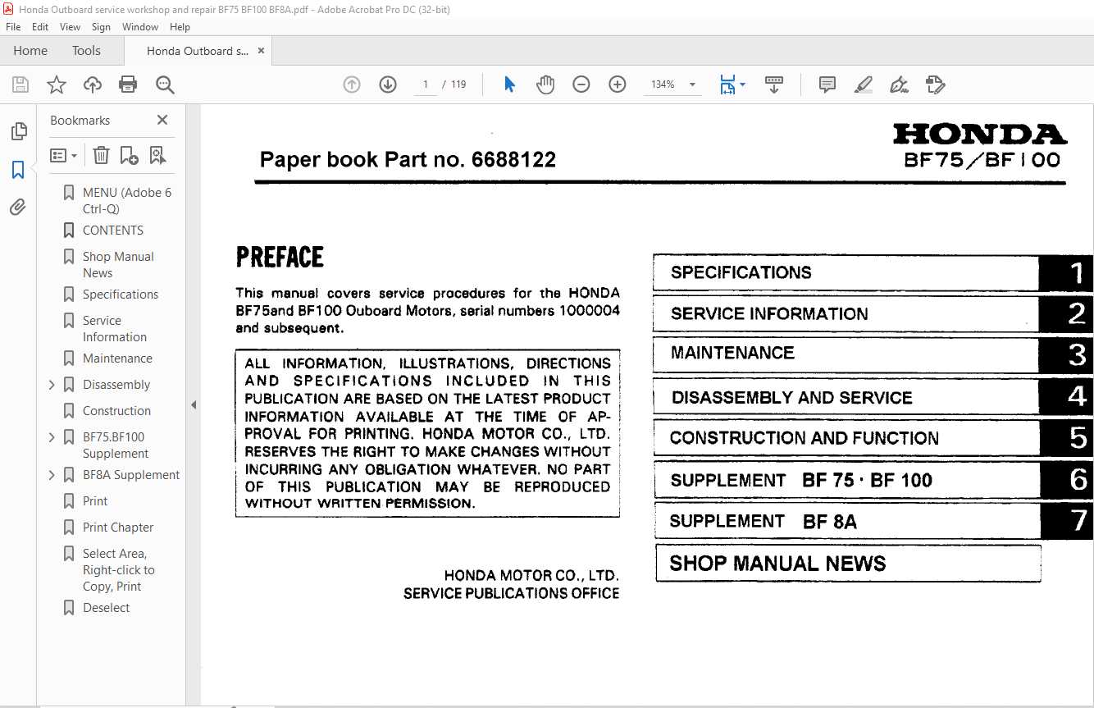Viewport: 1094px width, 708px height.
Task: Click the page number input field
Action: click(x=426, y=85)
